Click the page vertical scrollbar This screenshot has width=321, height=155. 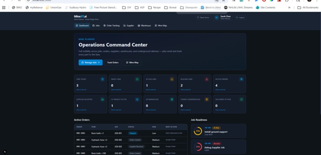tap(320, 63)
